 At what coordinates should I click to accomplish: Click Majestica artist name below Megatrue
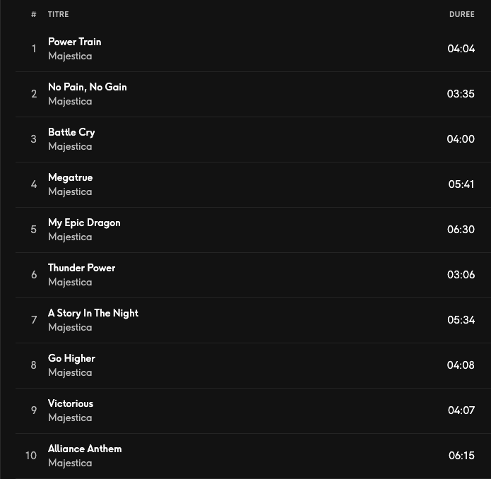click(x=70, y=191)
